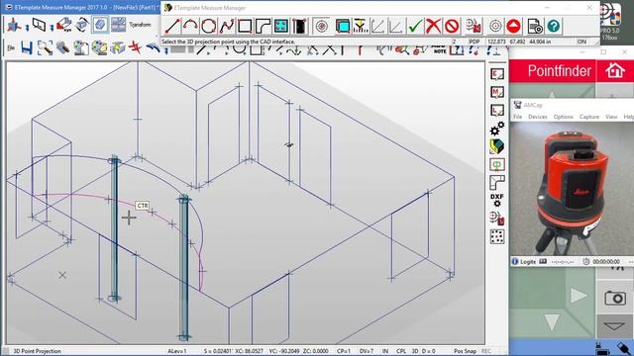
Task: Click the dotted grid points icon
Action: (497, 236)
